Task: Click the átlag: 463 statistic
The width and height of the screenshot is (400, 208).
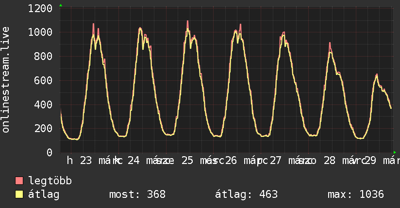Action: click(x=246, y=194)
